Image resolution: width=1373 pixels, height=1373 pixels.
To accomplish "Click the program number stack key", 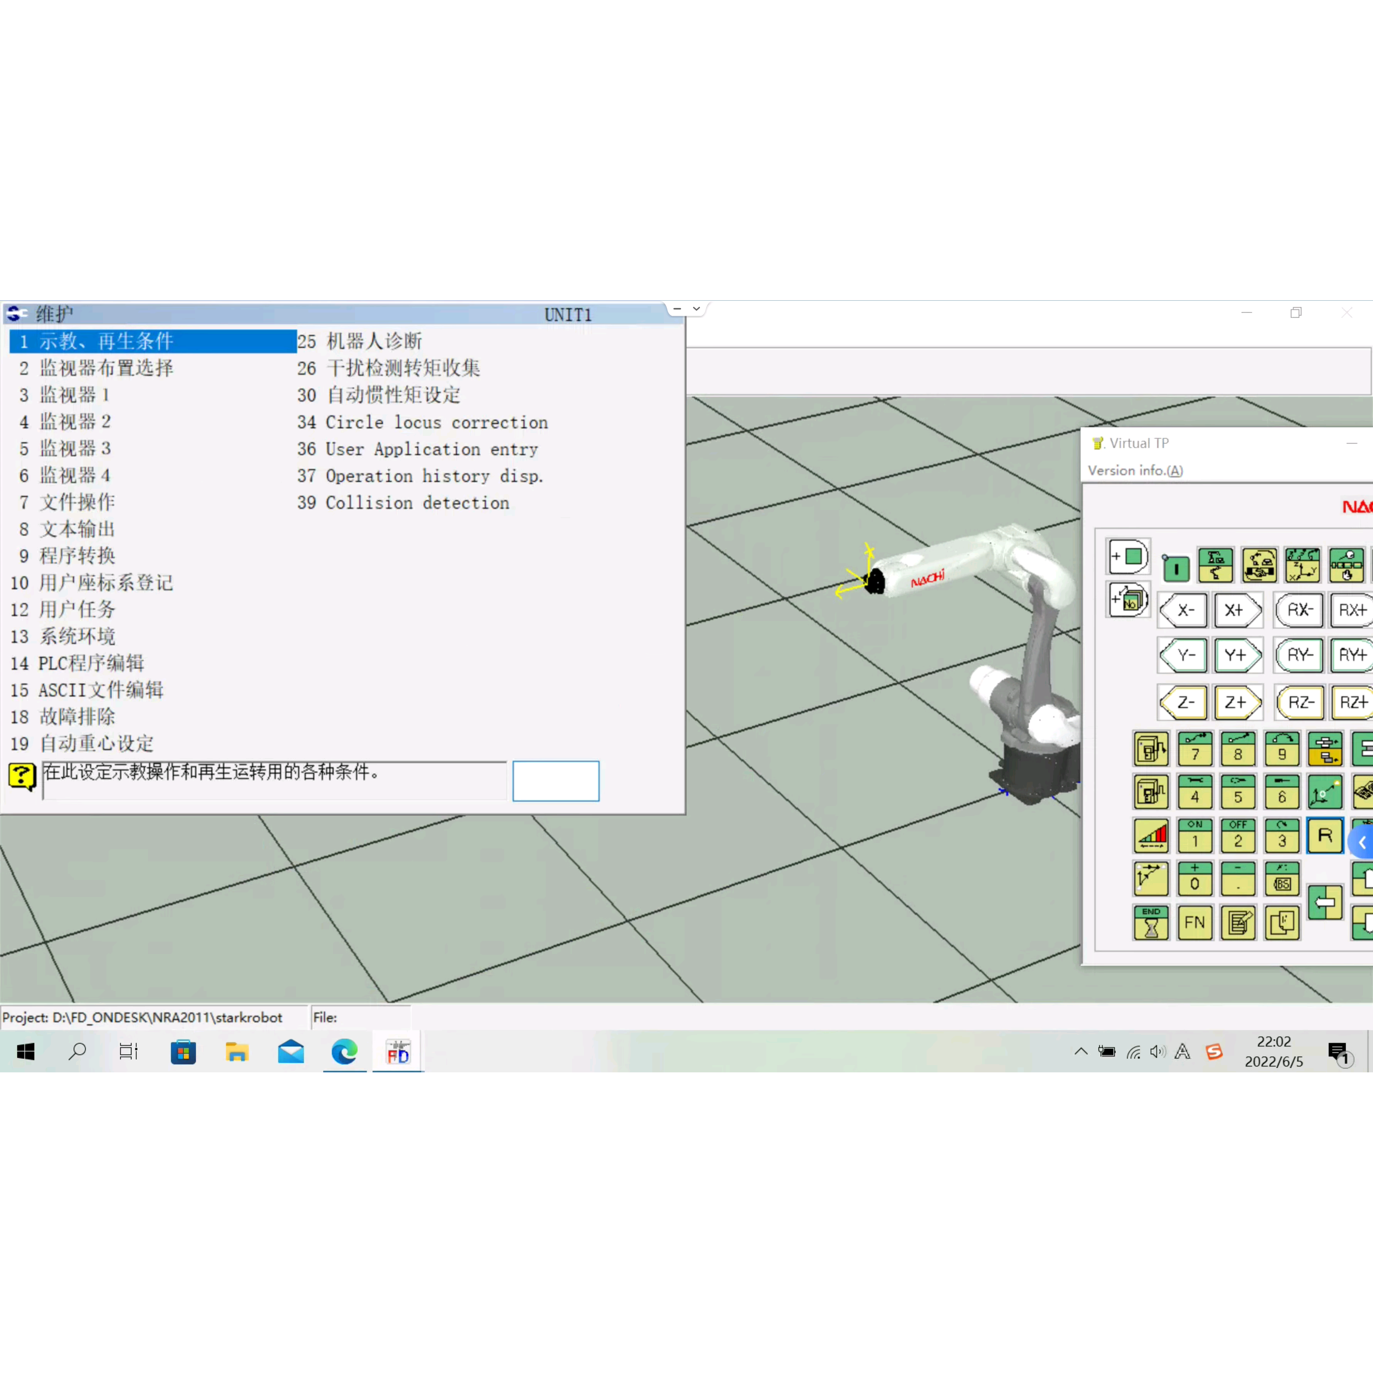I will (1128, 599).
